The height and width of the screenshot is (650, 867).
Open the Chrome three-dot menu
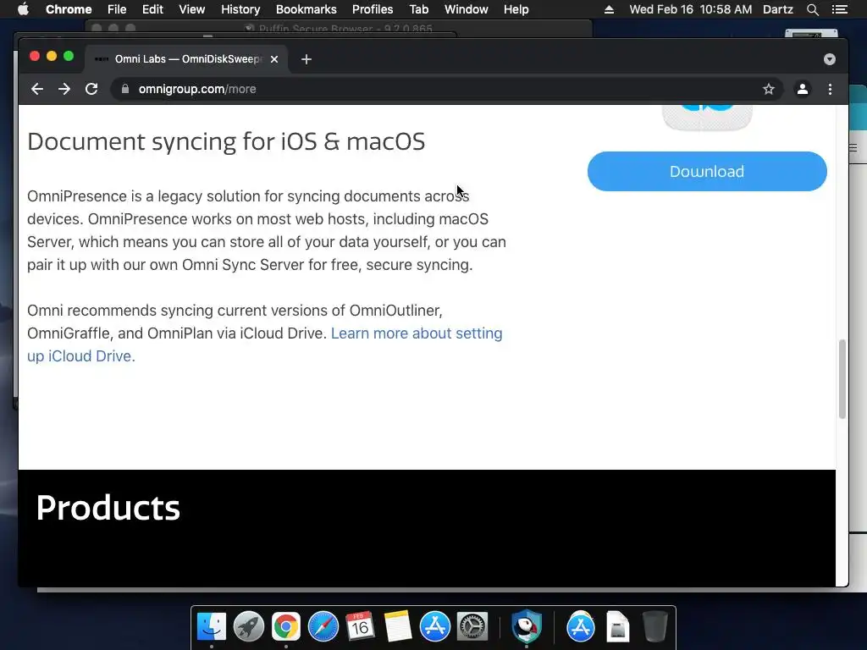coord(830,89)
